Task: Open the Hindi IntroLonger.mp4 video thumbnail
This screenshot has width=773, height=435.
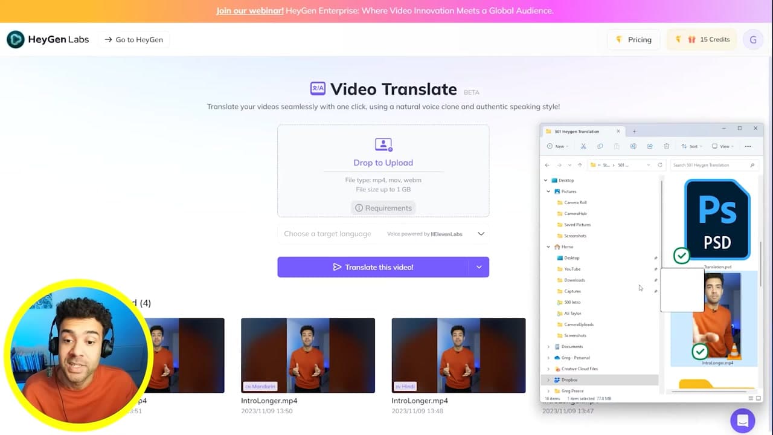Action: pyautogui.click(x=458, y=355)
